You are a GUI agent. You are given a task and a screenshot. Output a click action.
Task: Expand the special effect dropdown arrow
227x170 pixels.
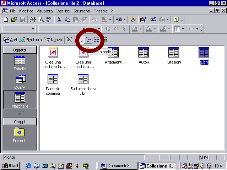click(197, 29)
